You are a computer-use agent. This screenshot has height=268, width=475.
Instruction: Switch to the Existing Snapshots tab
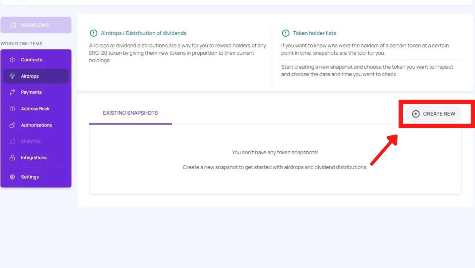coord(130,113)
